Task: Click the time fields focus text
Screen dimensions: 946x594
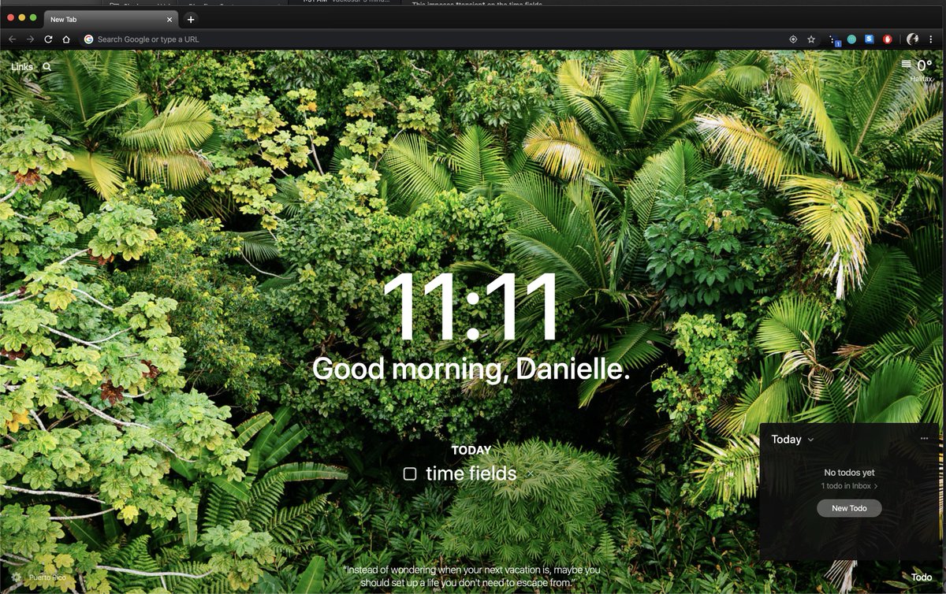Action: [471, 473]
